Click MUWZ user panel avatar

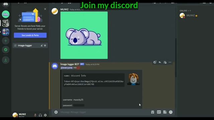click(x=15, y=115)
